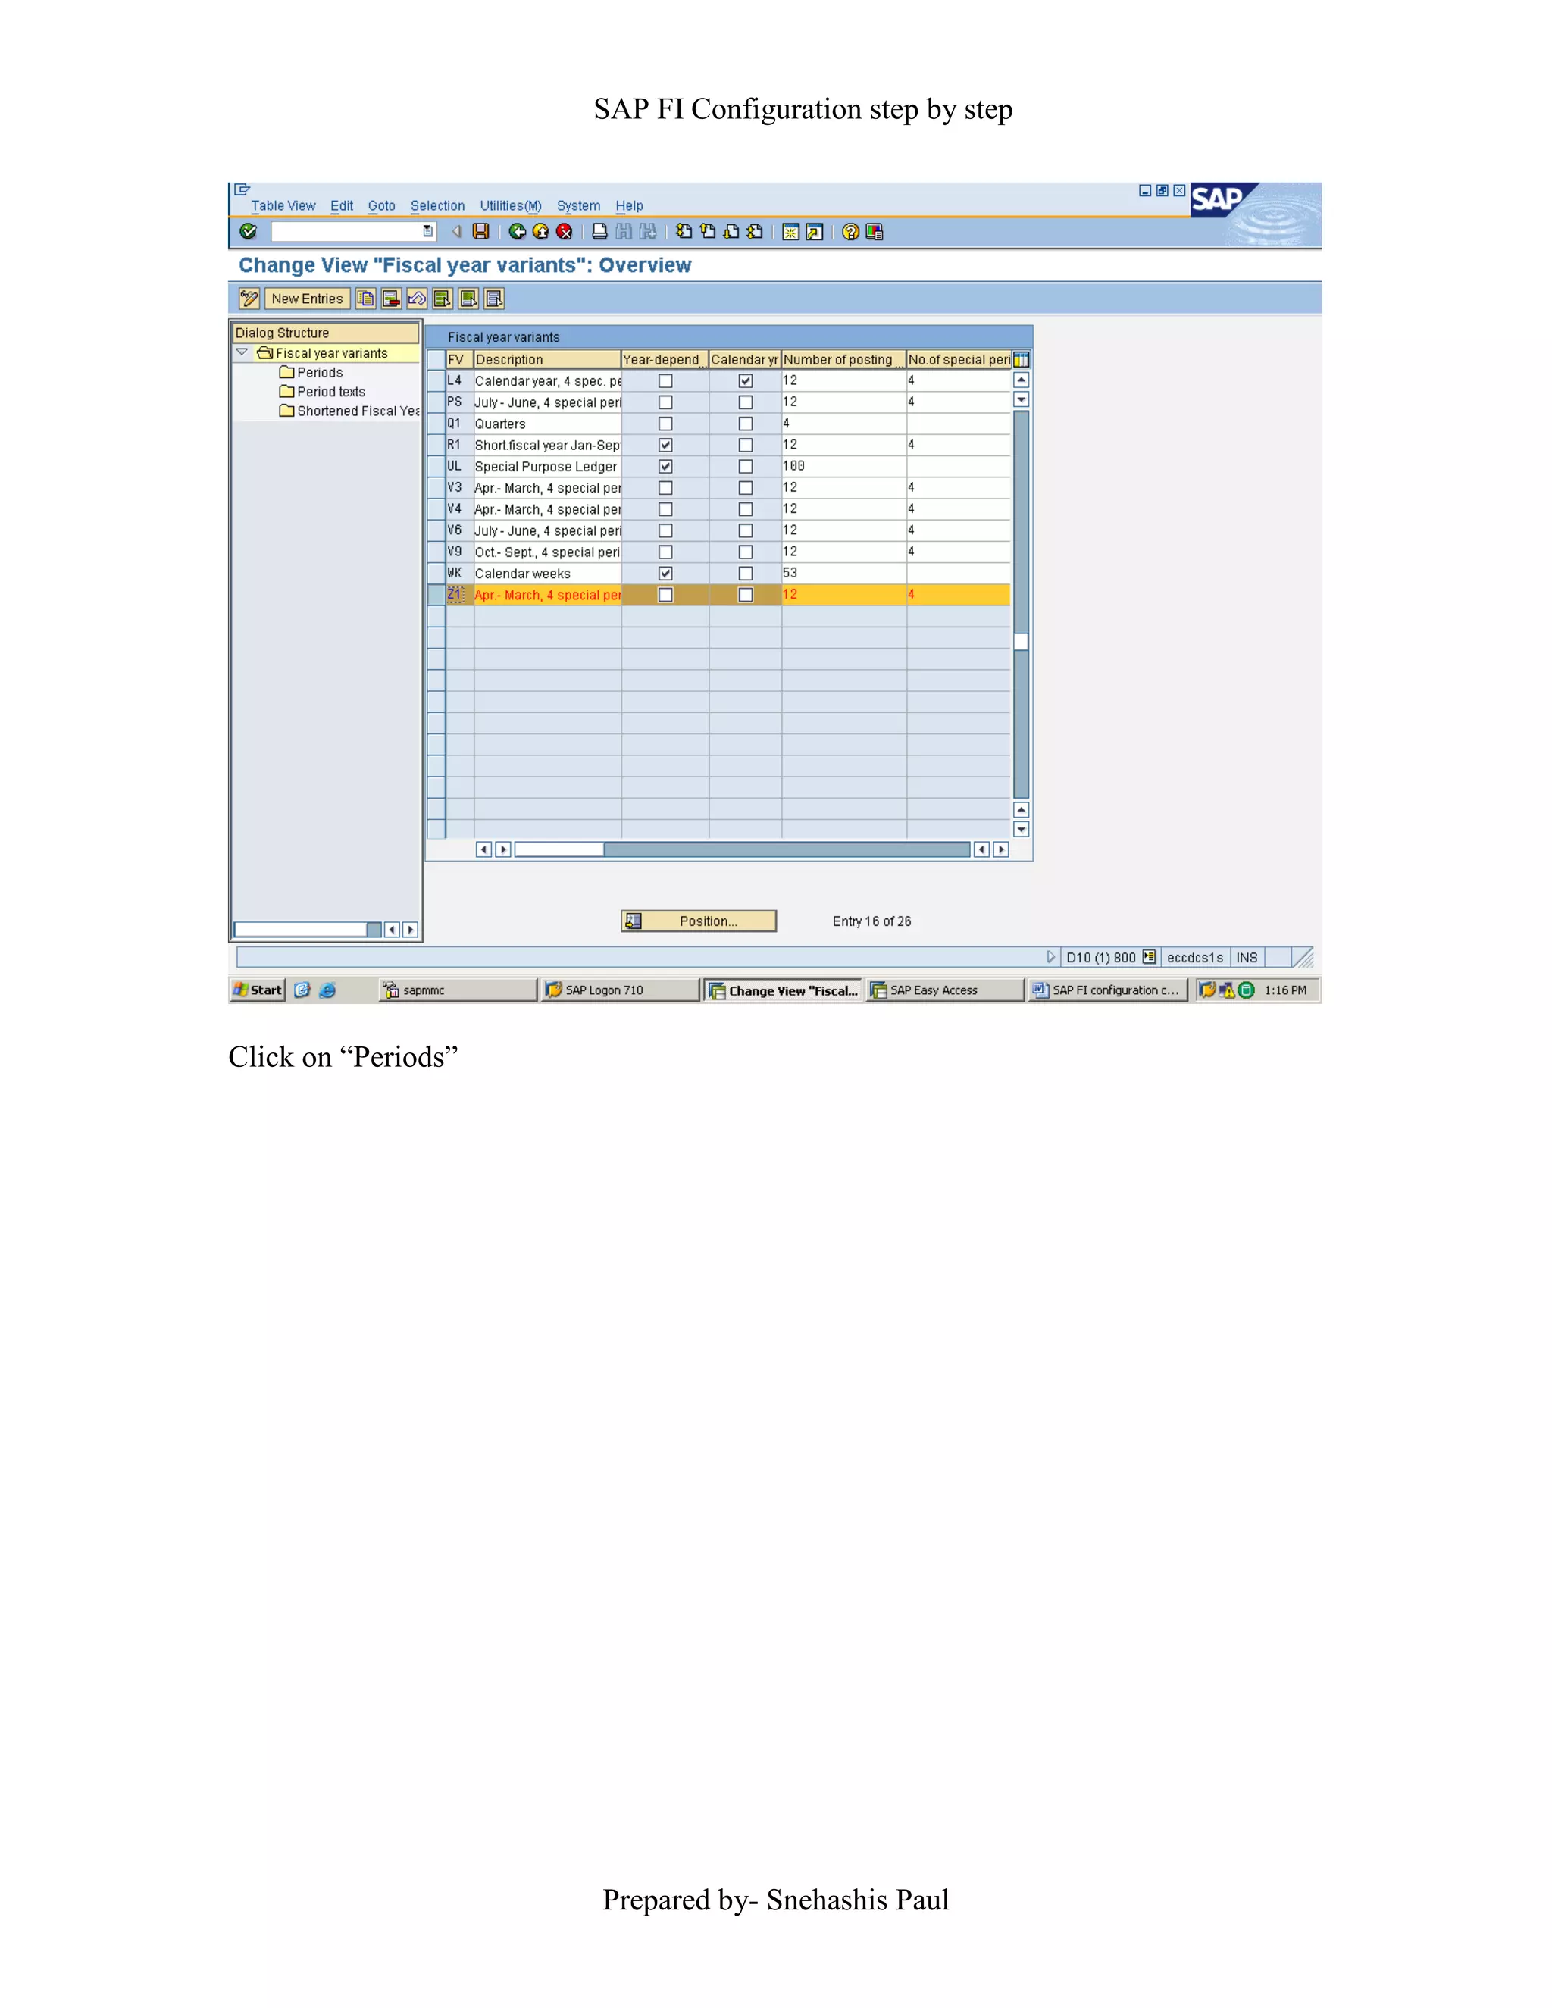Go to Previous Page icon
This screenshot has height=2008, width=1552.
pos(707,232)
